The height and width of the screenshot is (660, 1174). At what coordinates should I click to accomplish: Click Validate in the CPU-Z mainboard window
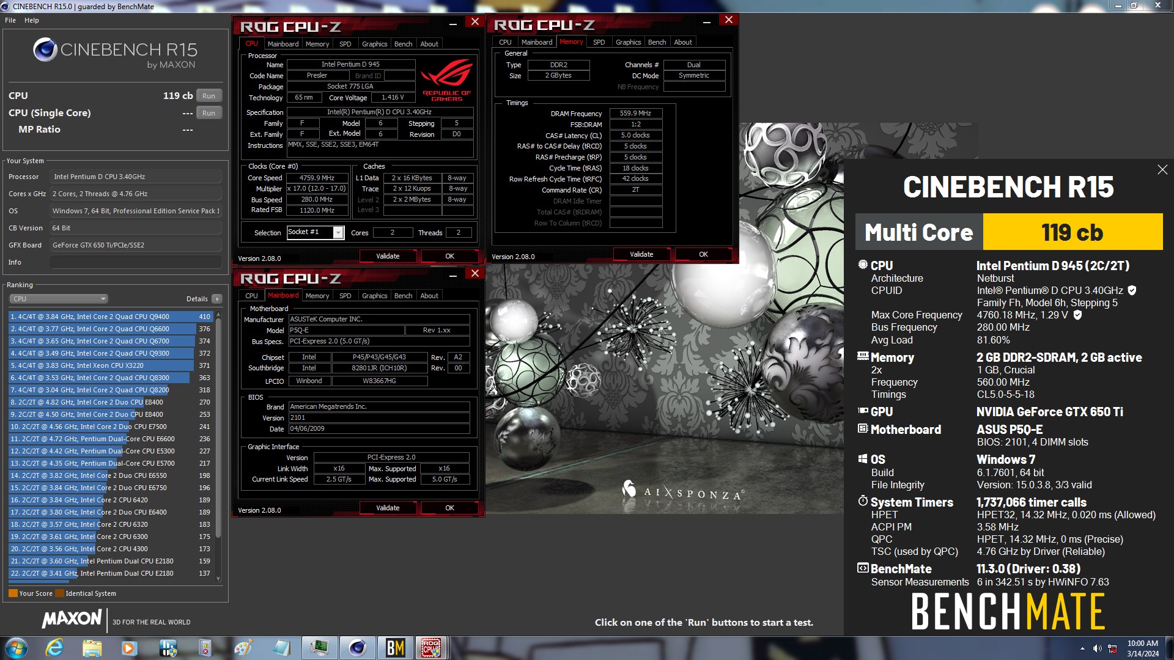tap(388, 508)
